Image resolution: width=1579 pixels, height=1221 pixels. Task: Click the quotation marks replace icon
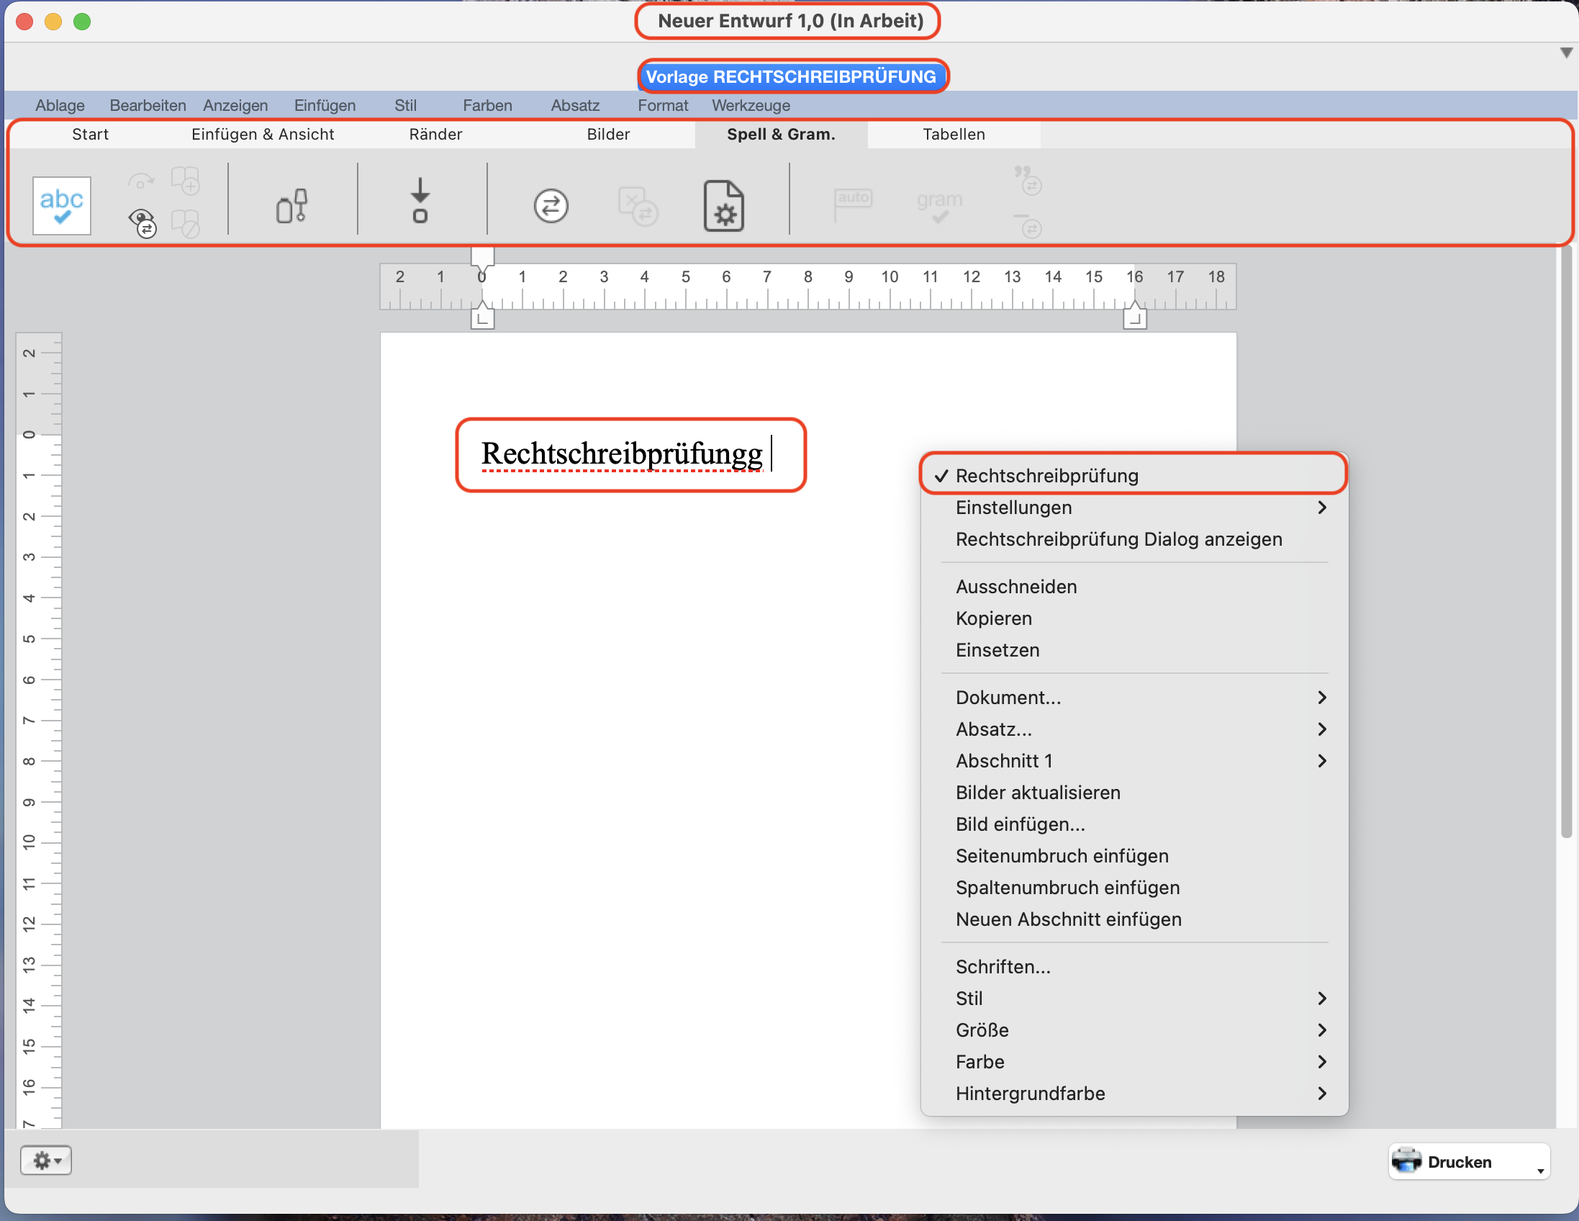[1027, 181]
